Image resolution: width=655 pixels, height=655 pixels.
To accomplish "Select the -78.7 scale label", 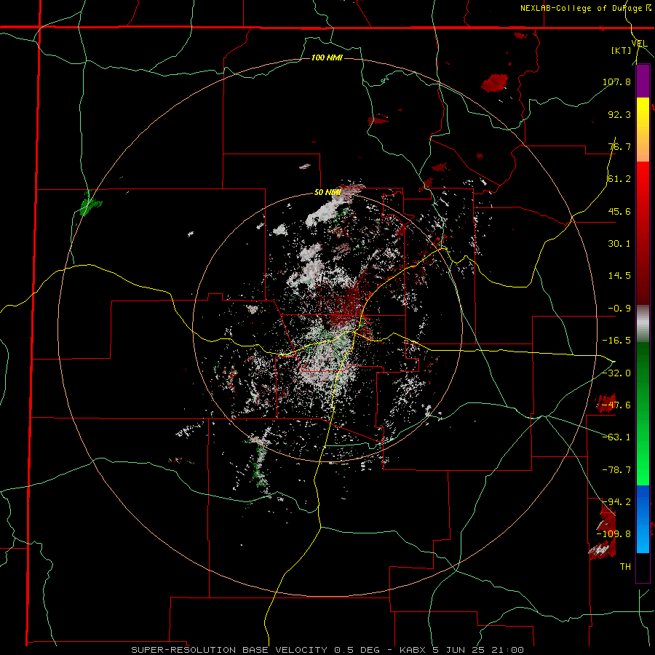I will (616, 470).
